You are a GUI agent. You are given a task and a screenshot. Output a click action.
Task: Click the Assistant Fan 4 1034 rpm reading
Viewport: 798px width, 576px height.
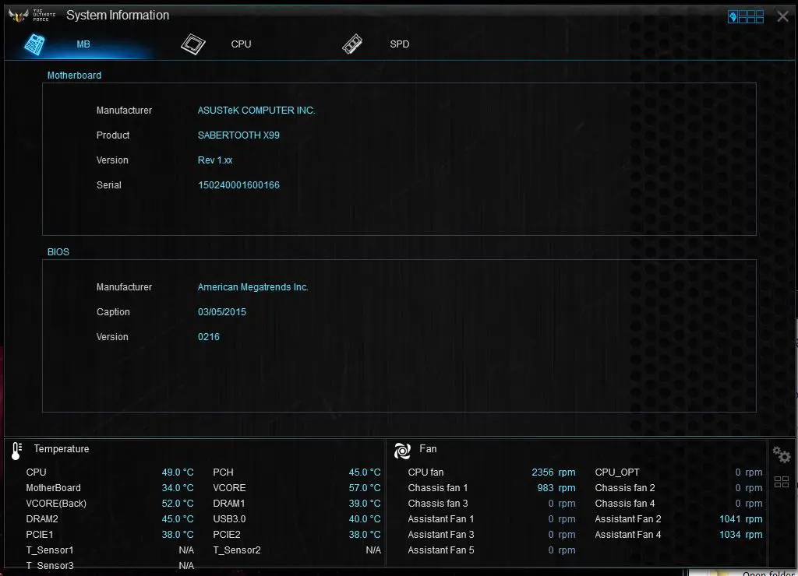point(740,535)
